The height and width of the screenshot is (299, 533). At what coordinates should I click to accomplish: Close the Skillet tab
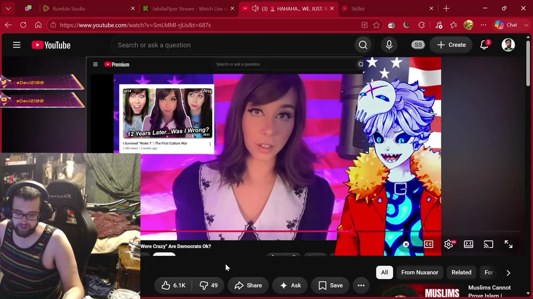pos(431,8)
